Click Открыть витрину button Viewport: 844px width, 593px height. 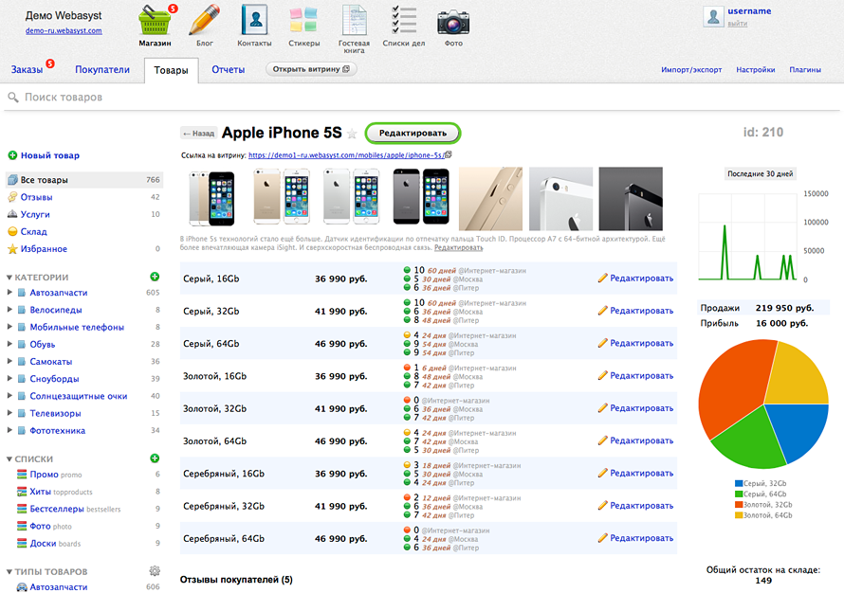311,69
